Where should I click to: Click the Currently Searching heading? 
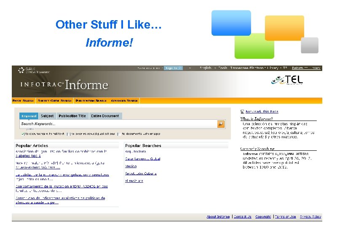[x=257, y=149]
